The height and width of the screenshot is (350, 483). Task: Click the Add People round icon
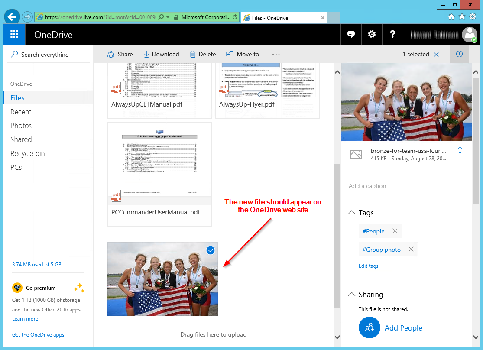pos(370,327)
